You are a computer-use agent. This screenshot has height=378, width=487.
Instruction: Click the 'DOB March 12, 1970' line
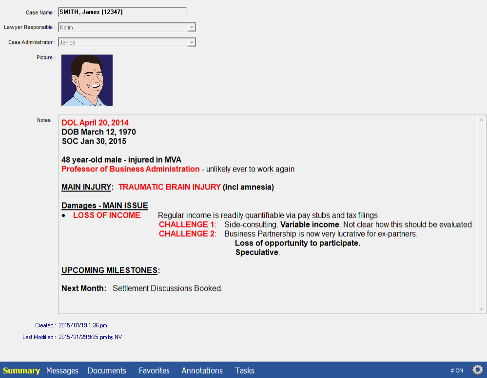click(99, 132)
